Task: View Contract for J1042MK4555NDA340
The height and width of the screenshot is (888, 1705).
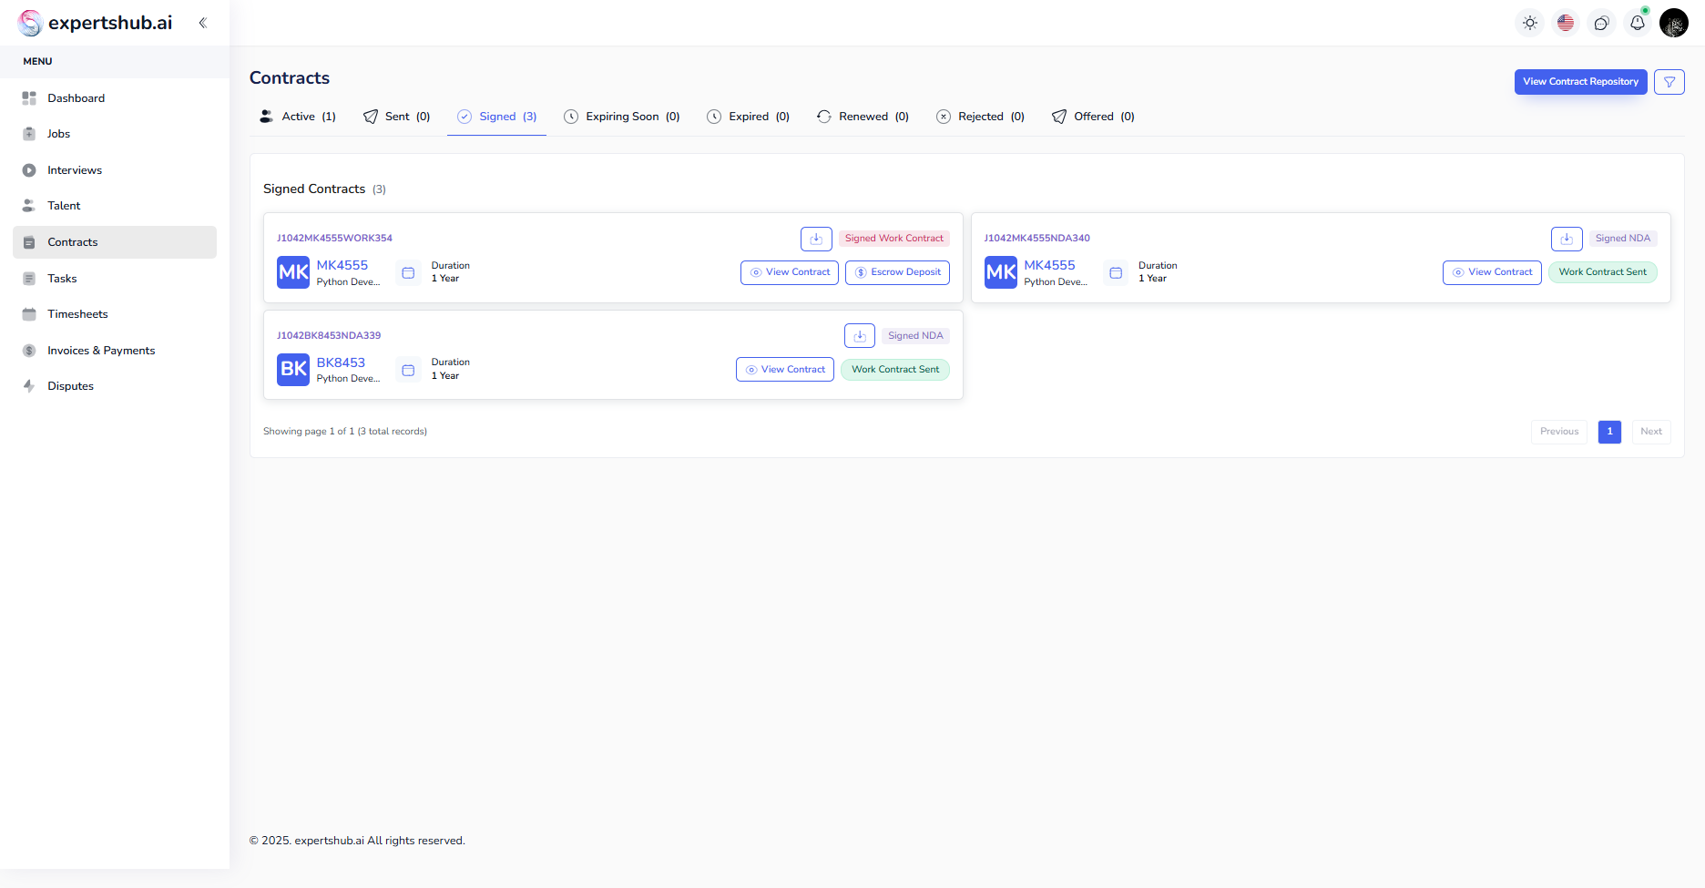Action: tap(1492, 272)
